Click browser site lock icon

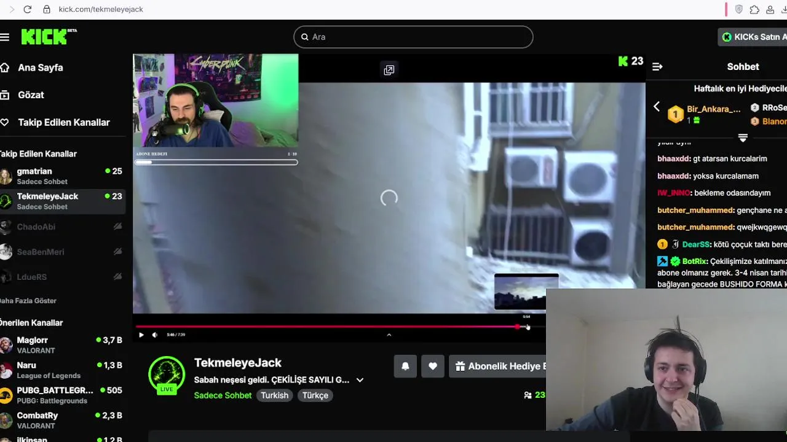point(47,9)
